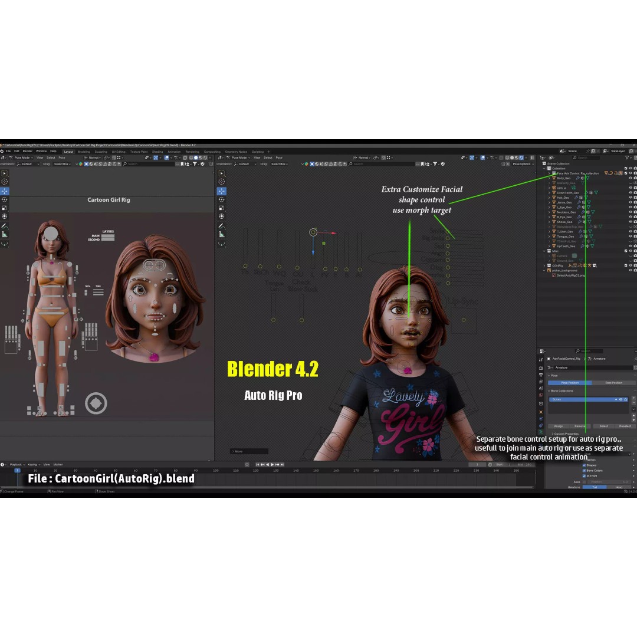Click the timeline current frame number field
Image resolution: width=637 pixels, height=637 pixels.
point(477,464)
